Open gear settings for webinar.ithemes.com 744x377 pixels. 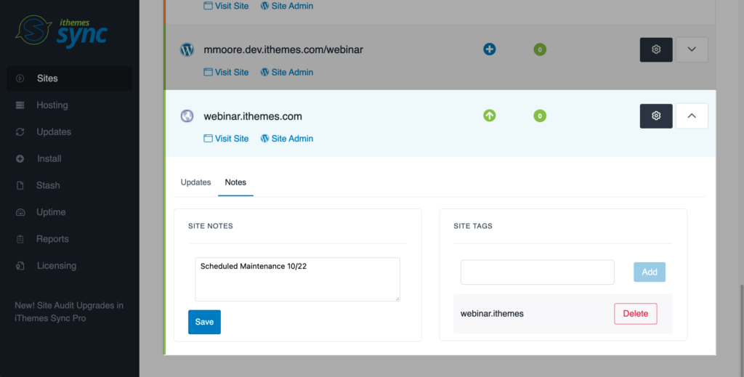656,115
